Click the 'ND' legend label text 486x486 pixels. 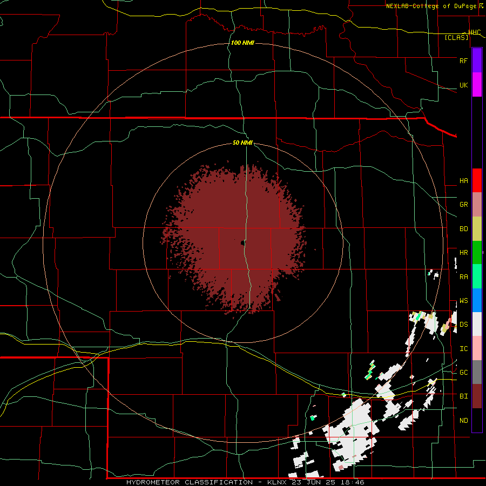463,421
